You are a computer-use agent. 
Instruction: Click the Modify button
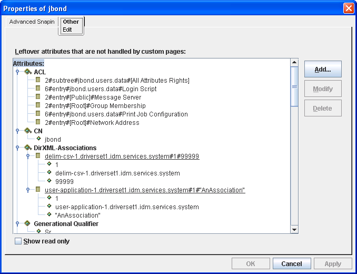[x=323, y=89]
